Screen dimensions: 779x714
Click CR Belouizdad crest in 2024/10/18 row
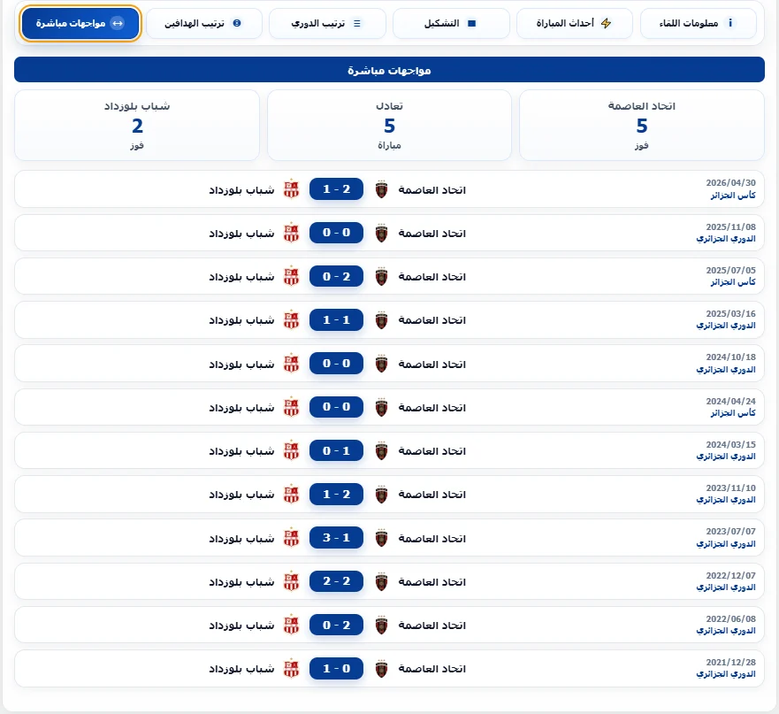291,364
